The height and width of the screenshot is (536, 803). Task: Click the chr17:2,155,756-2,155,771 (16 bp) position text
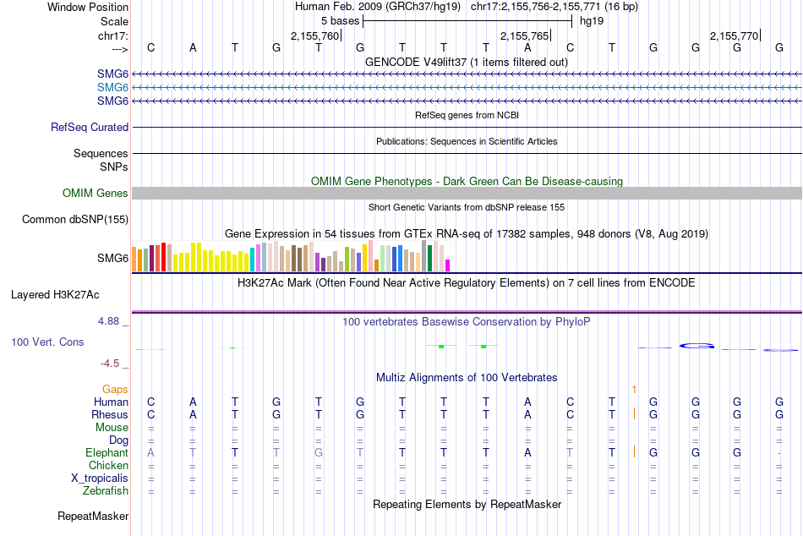tap(554, 7)
